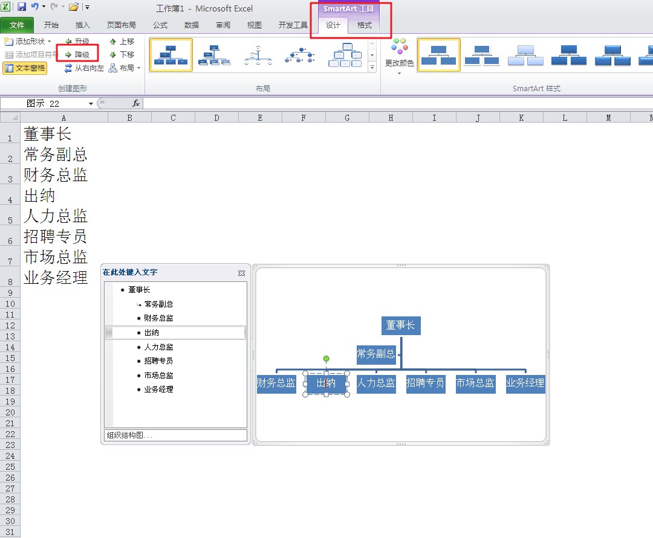Click the fx insert function icon
The height and width of the screenshot is (538, 653).
[136, 103]
